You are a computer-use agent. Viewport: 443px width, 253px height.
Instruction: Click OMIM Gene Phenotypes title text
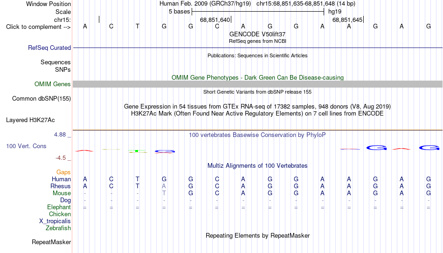coord(257,78)
